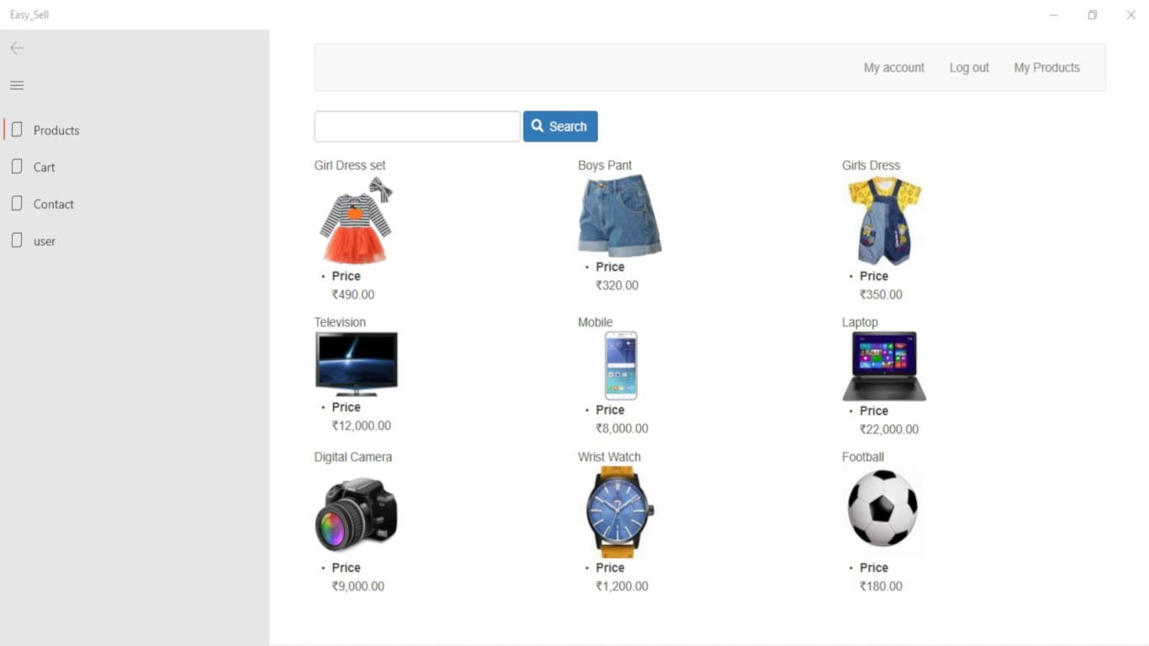Go to My Products
The image size is (1149, 646).
click(x=1046, y=67)
